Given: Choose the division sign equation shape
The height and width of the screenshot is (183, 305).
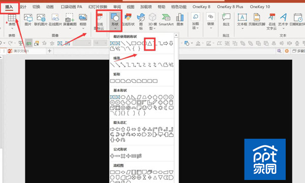Looking at the screenshot, I should 128,156.
